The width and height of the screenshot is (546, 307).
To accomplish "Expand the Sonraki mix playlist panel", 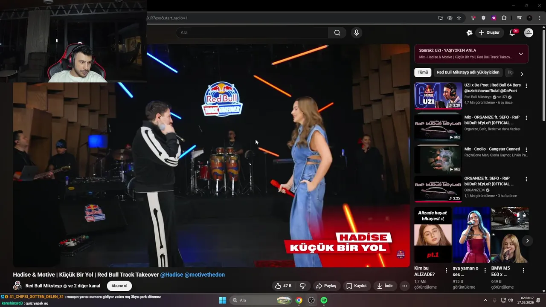I will click(521, 54).
